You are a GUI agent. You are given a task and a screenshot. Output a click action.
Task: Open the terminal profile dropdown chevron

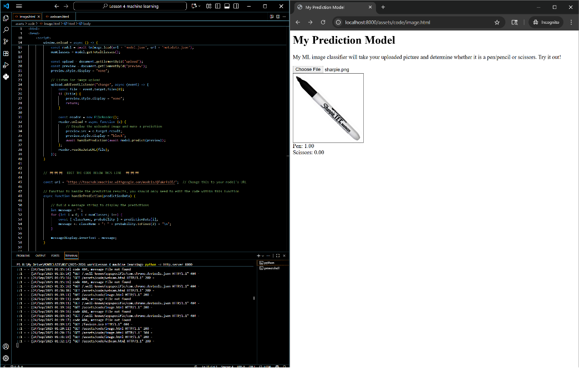click(262, 255)
